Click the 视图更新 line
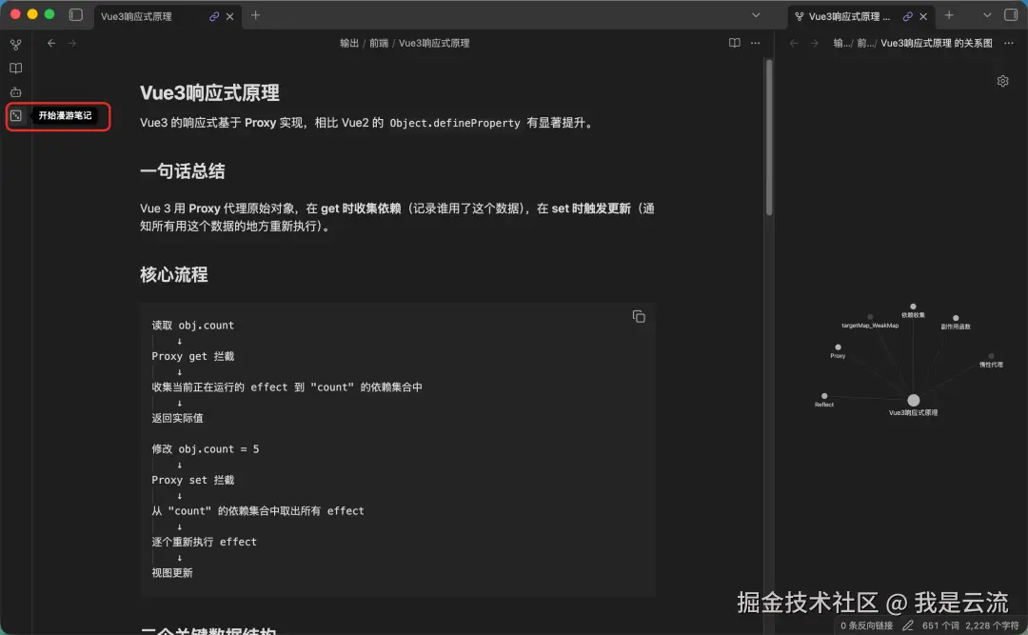The width and height of the screenshot is (1028, 635). pyautogui.click(x=172, y=573)
